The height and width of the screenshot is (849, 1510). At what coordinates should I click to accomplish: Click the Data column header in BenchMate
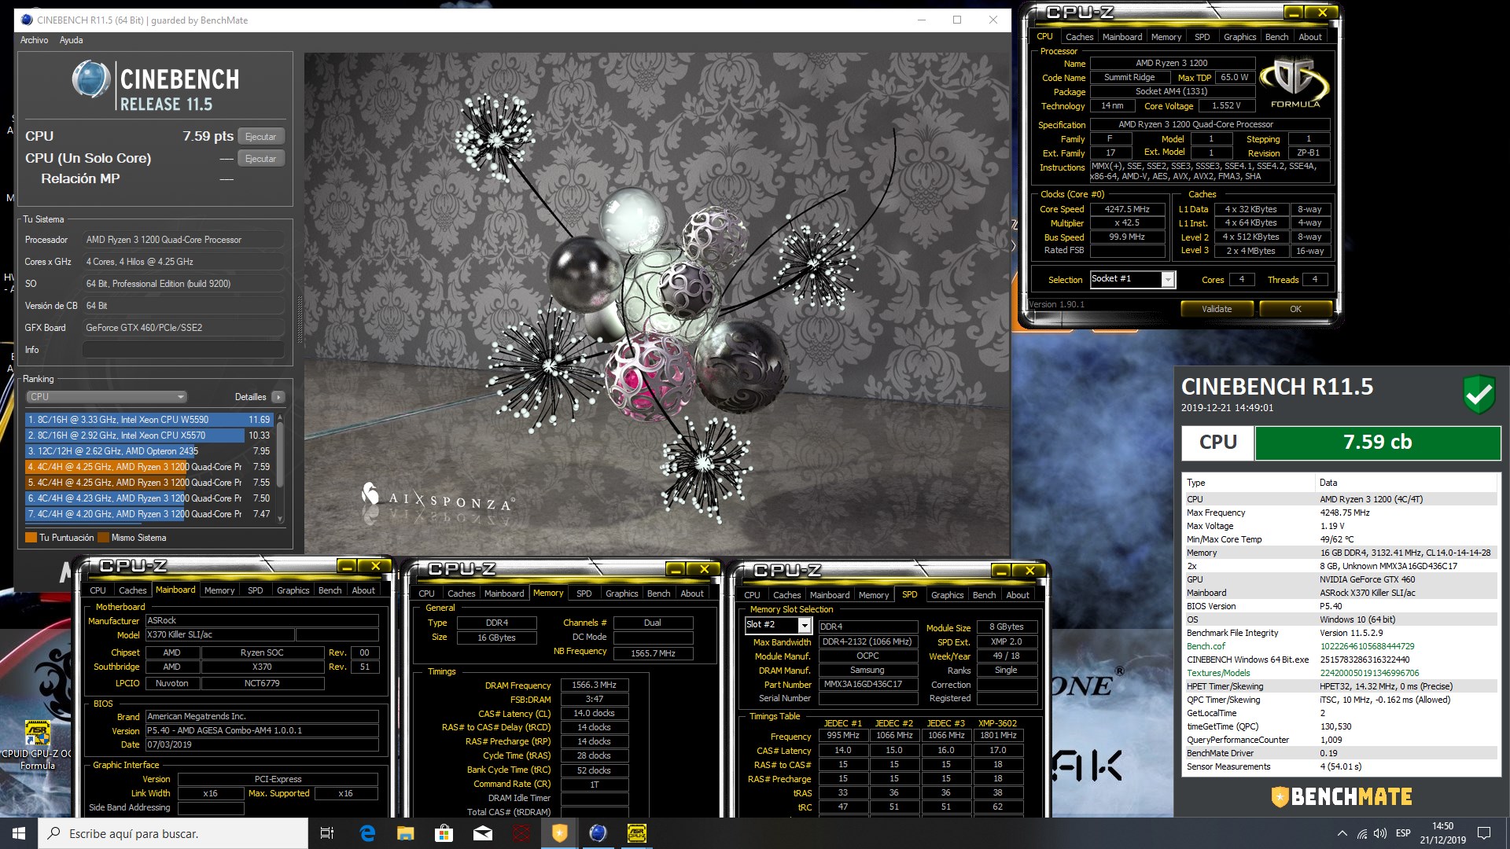(1405, 483)
